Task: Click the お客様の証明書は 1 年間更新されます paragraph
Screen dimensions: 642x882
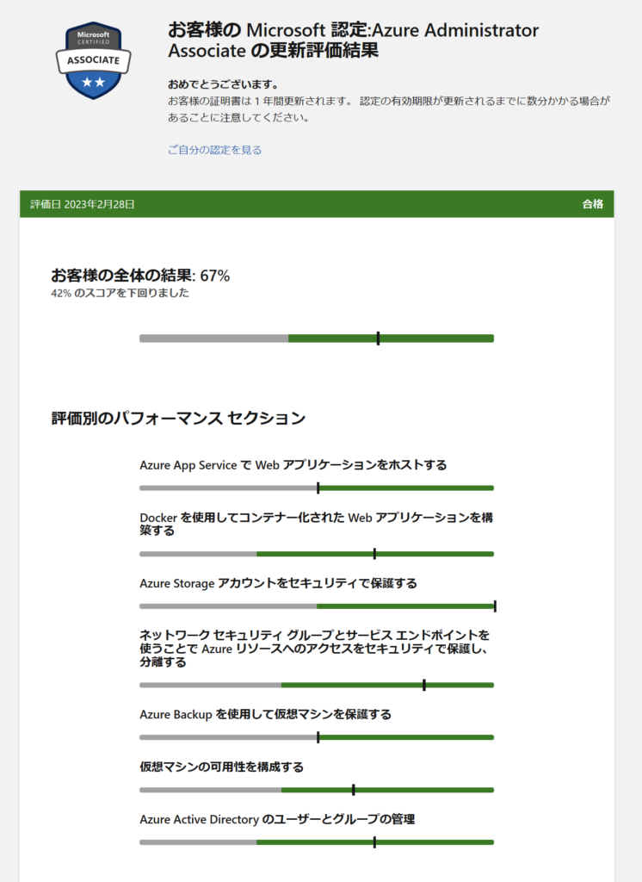Action: 389,109
